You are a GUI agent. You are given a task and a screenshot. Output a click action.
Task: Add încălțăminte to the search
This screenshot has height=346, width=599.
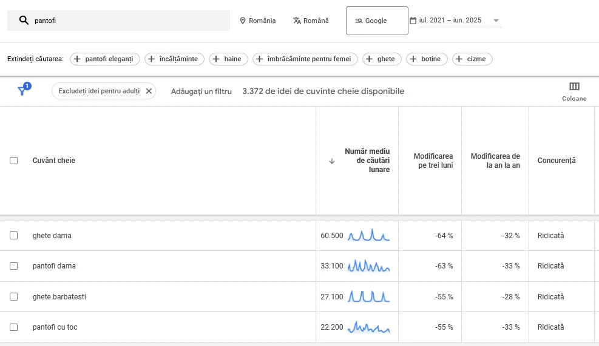(174, 59)
